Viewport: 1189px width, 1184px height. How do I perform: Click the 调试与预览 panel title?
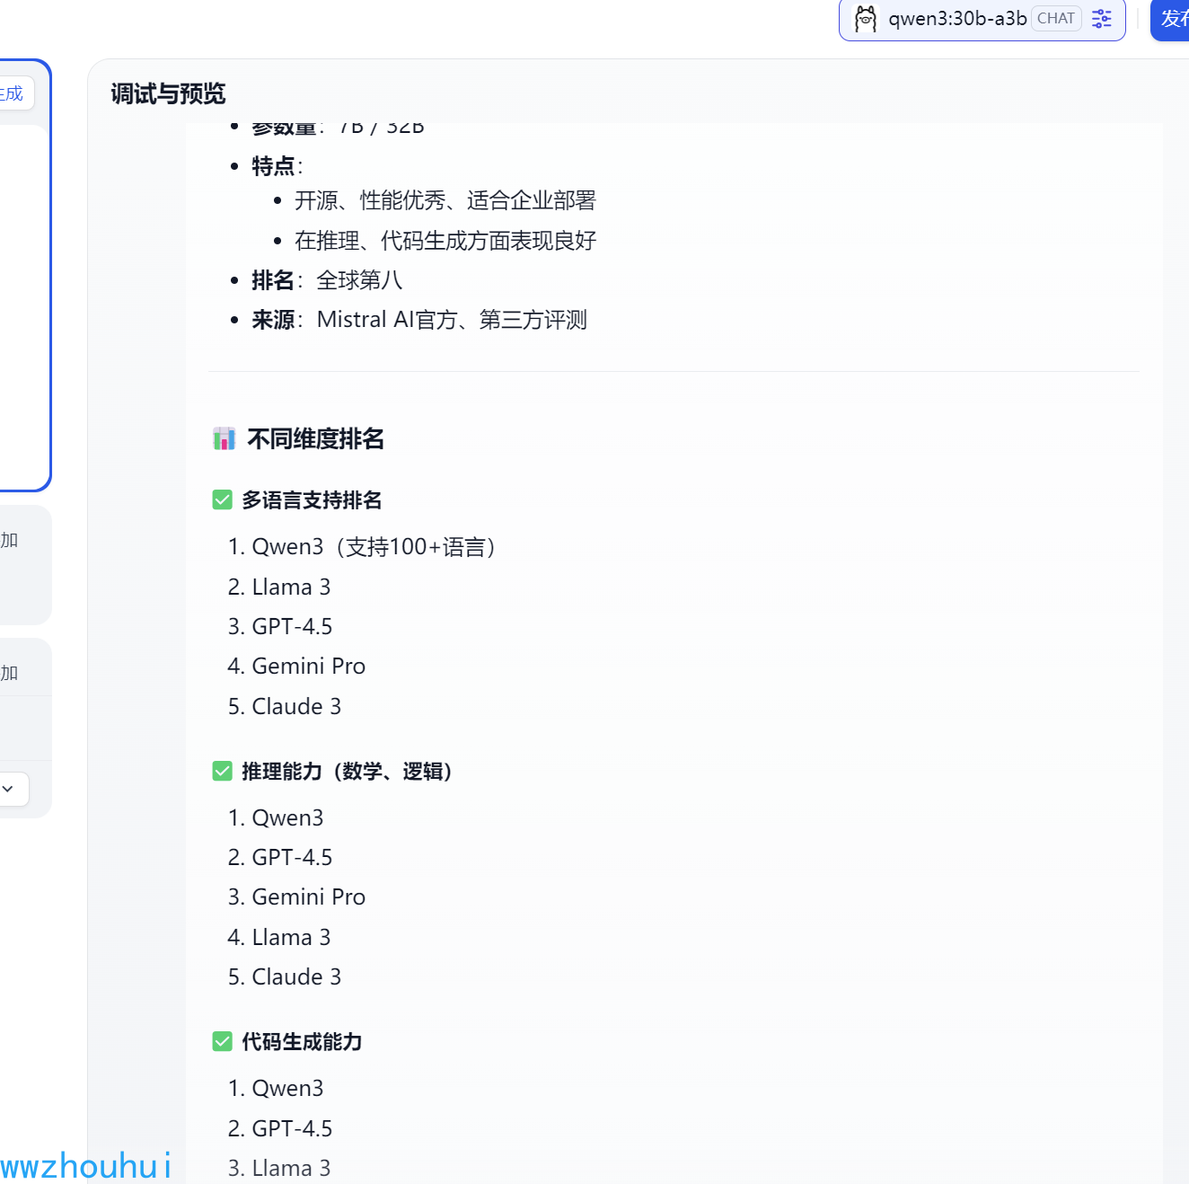click(168, 93)
